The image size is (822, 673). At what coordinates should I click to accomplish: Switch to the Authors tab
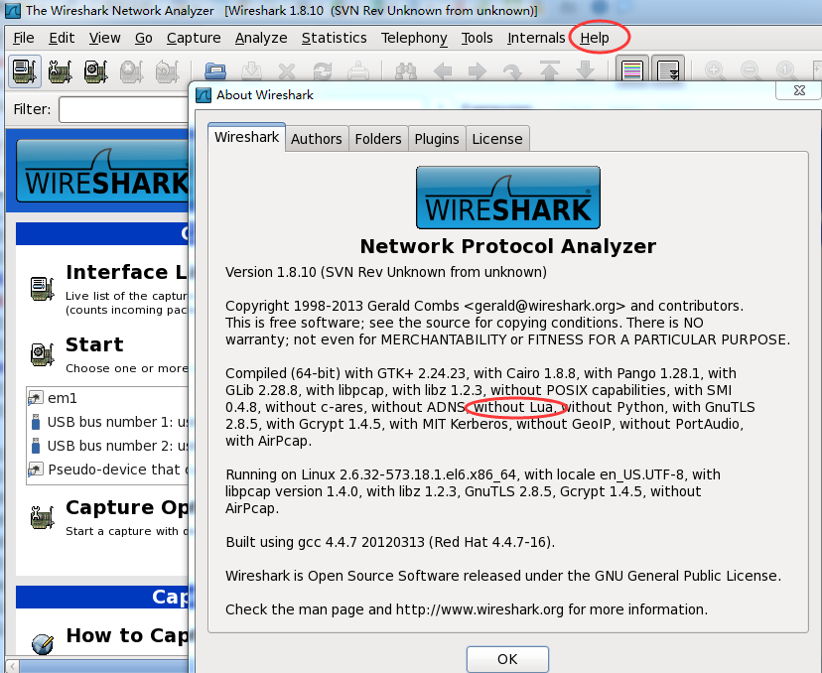pos(316,139)
